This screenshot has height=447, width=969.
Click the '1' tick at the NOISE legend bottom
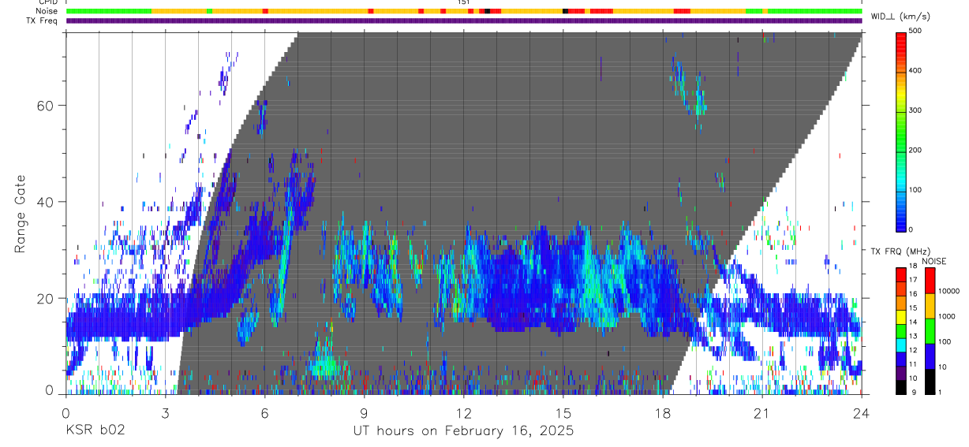click(x=939, y=393)
